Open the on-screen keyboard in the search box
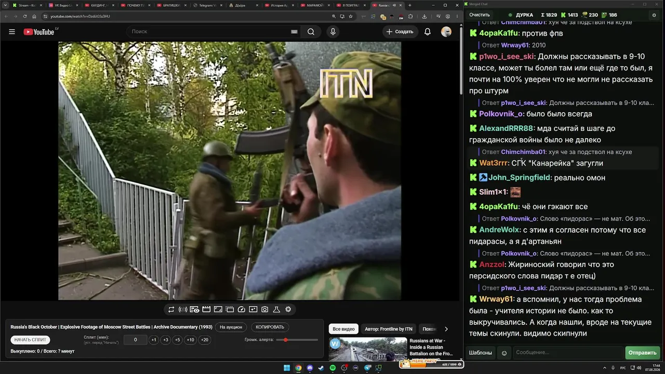The height and width of the screenshot is (374, 665). tap(294, 32)
